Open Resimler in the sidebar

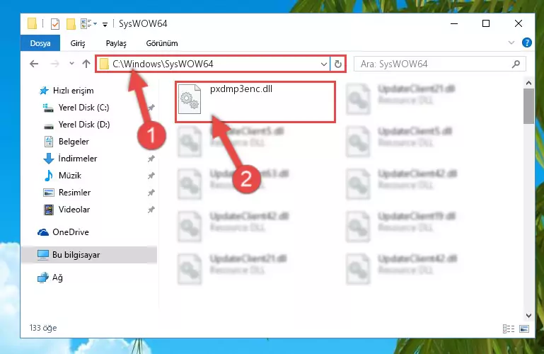74,193
